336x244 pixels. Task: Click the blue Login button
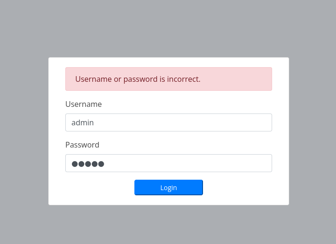point(168,188)
